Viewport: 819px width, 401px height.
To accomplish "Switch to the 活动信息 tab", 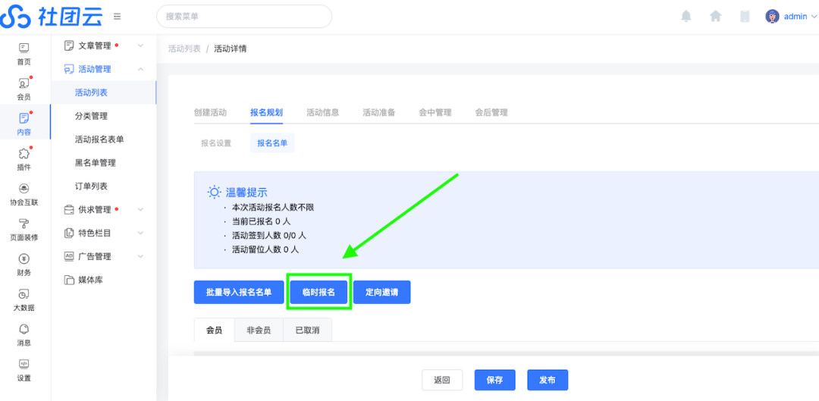I will pos(323,112).
